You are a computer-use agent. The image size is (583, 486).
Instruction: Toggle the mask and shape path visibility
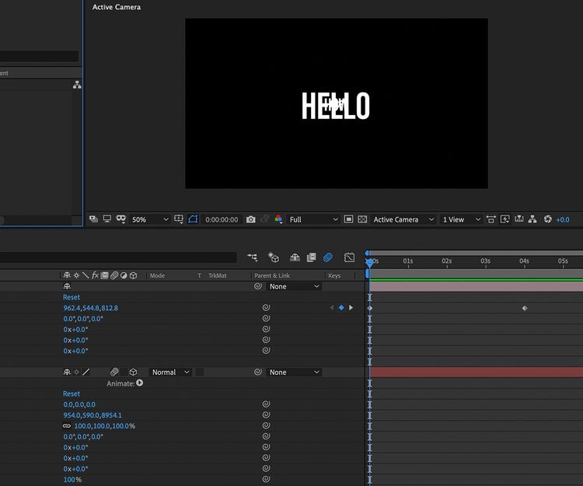(x=194, y=220)
